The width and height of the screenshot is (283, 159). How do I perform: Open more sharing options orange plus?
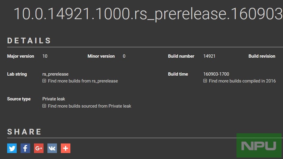[66, 148]
